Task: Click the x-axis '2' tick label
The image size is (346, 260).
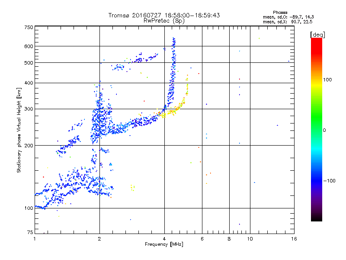Action: point(99,239)
